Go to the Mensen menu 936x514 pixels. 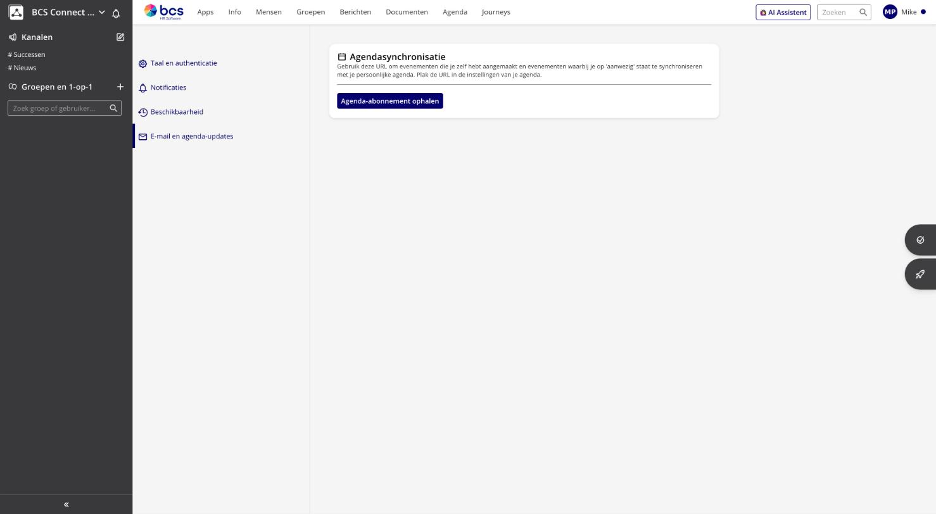[269, 12]
